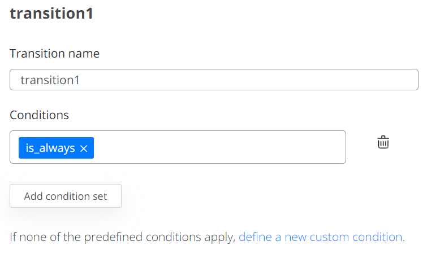
Task: Click the Conditions label
Action: click(40, 115)
